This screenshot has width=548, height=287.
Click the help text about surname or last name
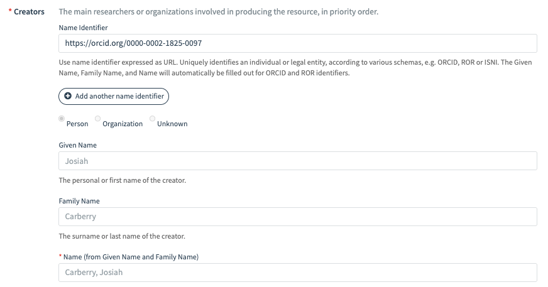121,237
